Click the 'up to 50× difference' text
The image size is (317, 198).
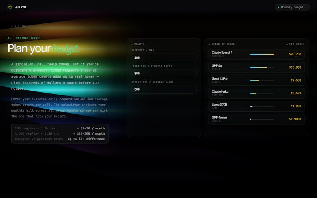point(86,139)
